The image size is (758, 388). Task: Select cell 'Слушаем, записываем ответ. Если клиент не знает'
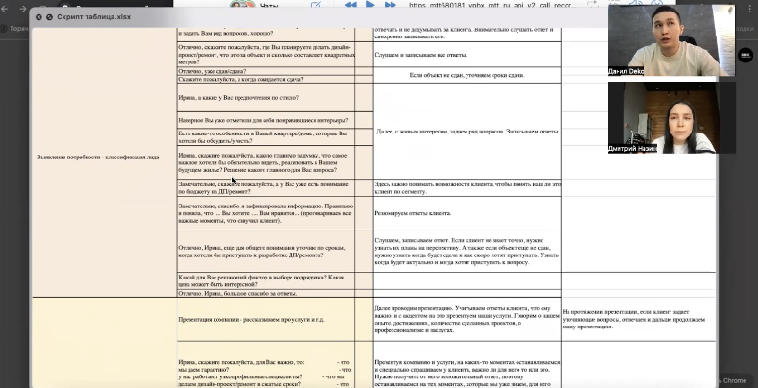click(467, 251)
